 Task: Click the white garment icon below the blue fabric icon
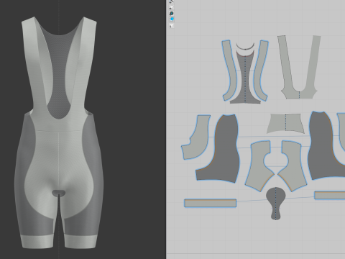(x=172, y=26)
